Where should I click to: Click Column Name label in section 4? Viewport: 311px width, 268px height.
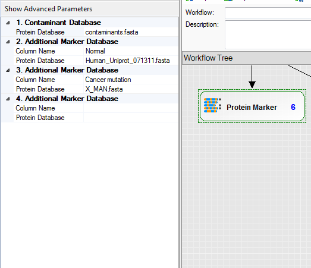coord(35,108)
